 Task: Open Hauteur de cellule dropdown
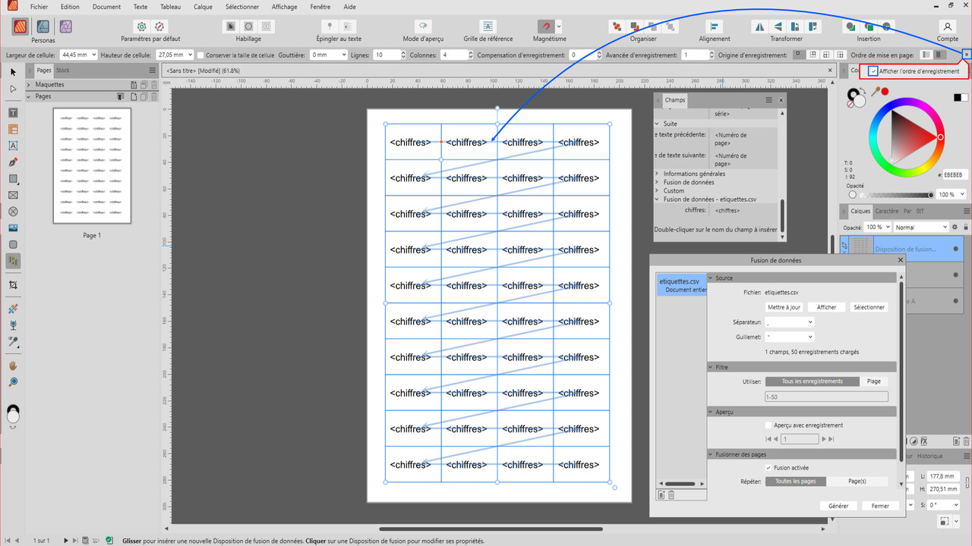(x=190, y=55)
